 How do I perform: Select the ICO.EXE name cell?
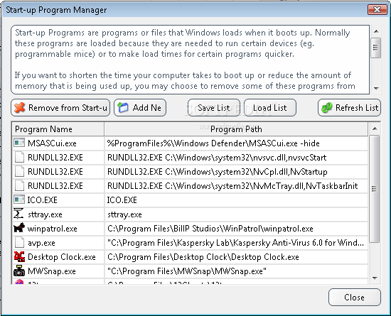pyautogui.click(x=58, y=200)
